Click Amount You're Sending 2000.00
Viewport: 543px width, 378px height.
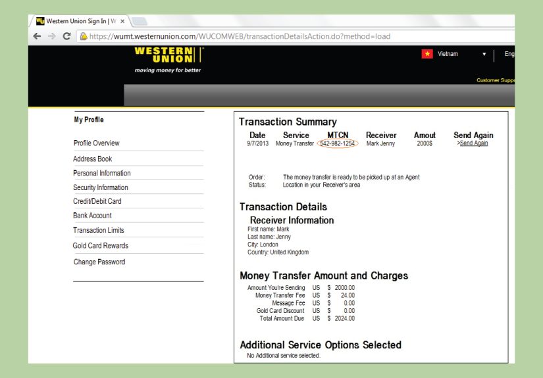[x=345, y=288]
